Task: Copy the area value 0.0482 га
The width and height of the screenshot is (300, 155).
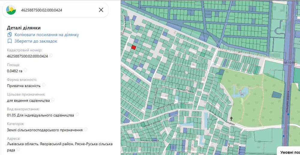Action: click(25, 70)
